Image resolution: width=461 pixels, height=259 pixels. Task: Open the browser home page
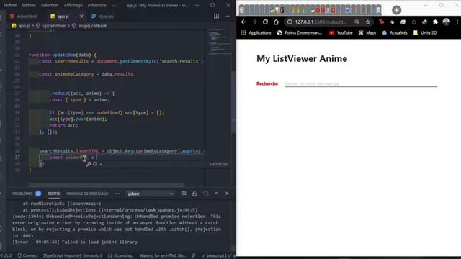(276, 22)
